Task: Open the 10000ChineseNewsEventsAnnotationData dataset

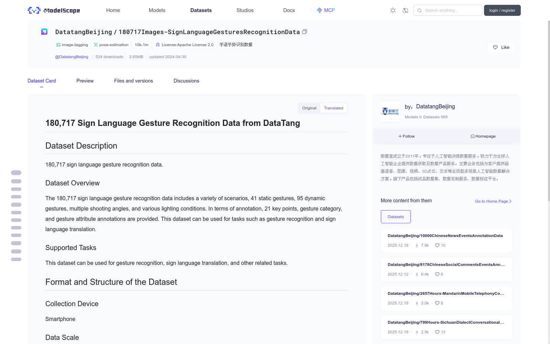Action: (x=445, y=236)
